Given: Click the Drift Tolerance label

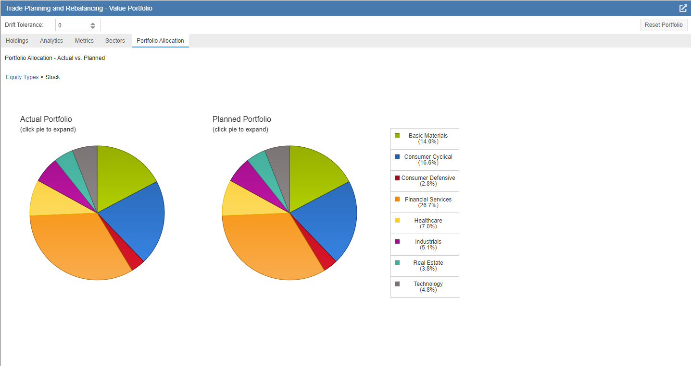Looking at the screenshot, I should pos(24,25).
